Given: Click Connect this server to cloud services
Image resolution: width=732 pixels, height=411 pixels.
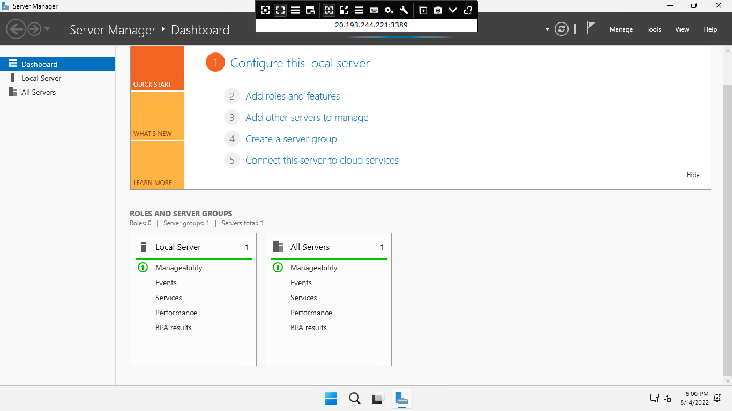Looking at the screenshot, I should [322, 161].
